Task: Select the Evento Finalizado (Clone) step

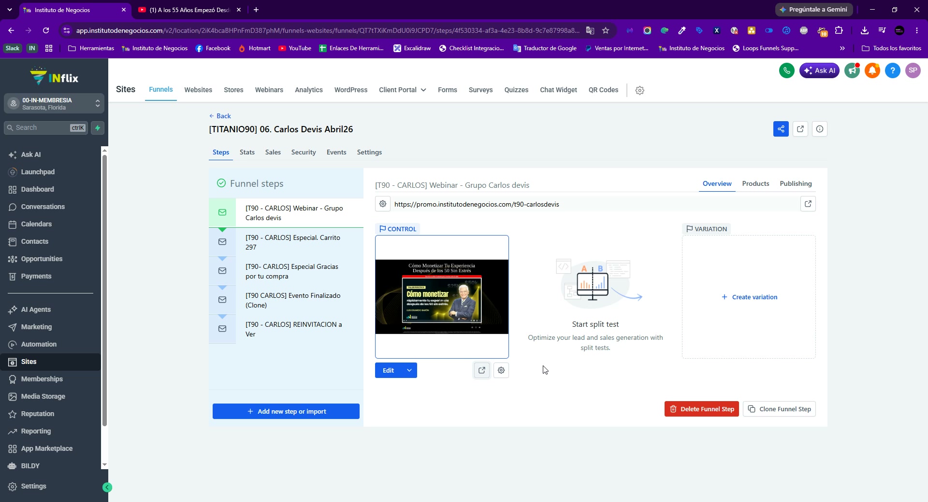Action: [x=286, y=300]
